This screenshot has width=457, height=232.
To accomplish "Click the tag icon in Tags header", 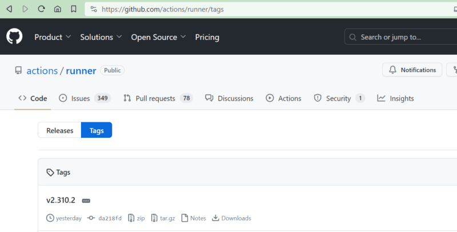I will tap(50, 172).
